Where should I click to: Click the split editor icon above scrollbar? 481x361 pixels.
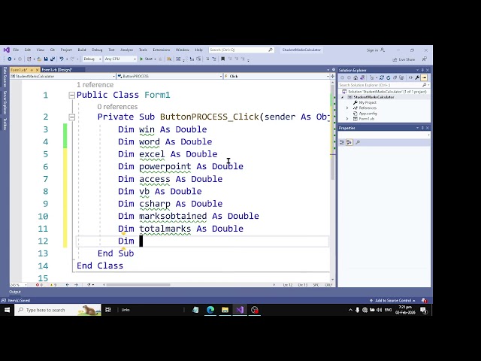coord(332,76)
